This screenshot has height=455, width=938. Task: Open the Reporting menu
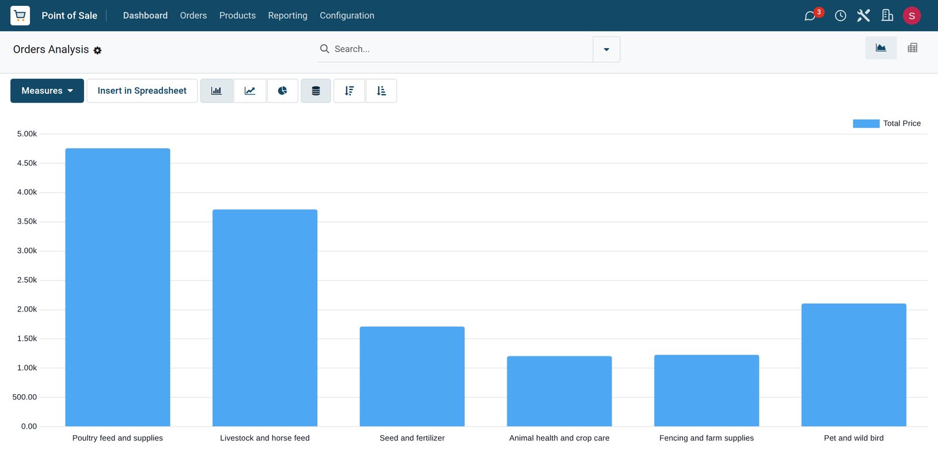click(x=288, y=16)
